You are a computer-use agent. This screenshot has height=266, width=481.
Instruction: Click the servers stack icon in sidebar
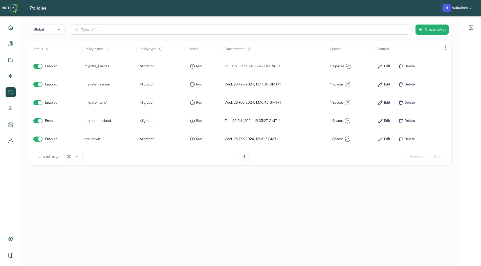tap(11, 124)
